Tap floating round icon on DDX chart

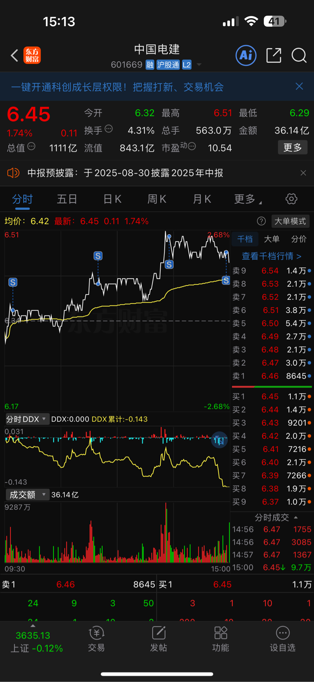[219, 440]
